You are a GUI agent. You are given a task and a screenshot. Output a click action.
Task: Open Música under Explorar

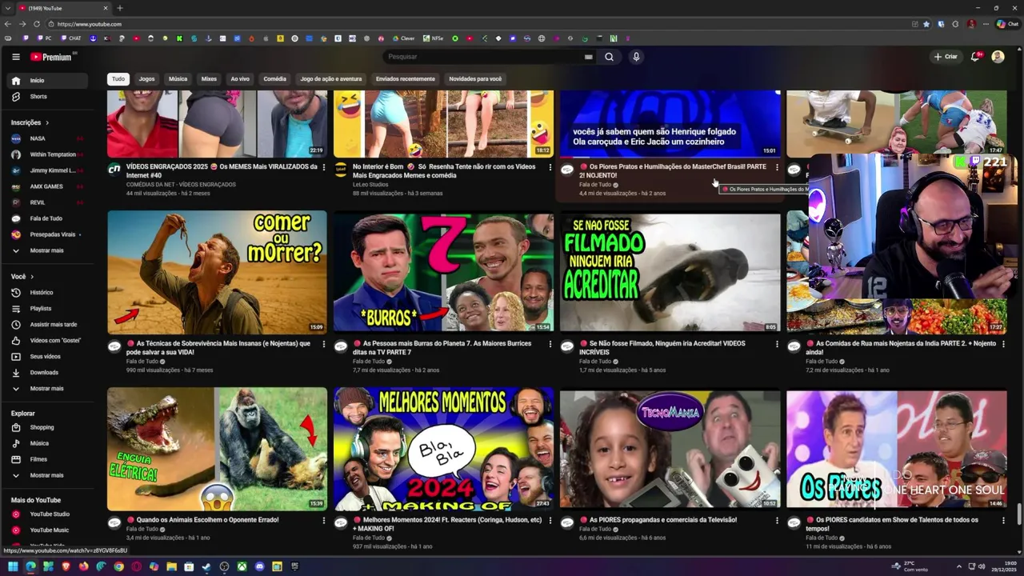[x=48, y=443]
